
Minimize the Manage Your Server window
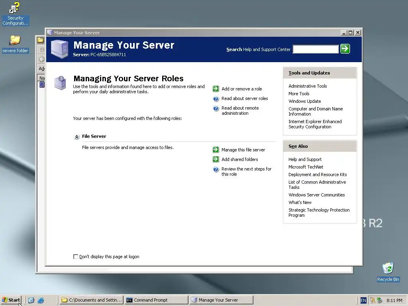[344, 33]
